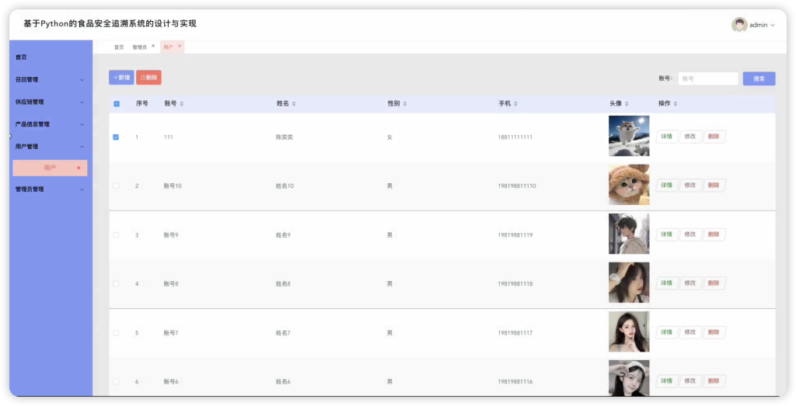The width and height of the screenshot is (796, 406).
Task: Click 删除 for the 账号8 row
Action: coord(714,283)
